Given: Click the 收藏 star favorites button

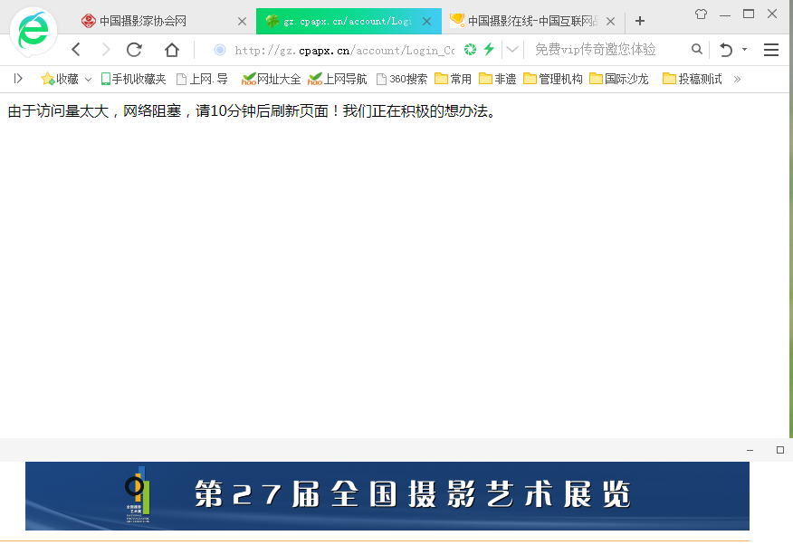Looking at the screenshot, I should click(x=60, y=79).
